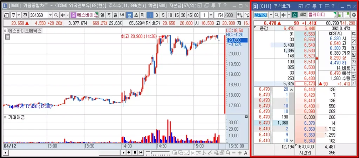Collapse 거래대금 volume panel
Screen dimensions: 359x158
(5, 117)
